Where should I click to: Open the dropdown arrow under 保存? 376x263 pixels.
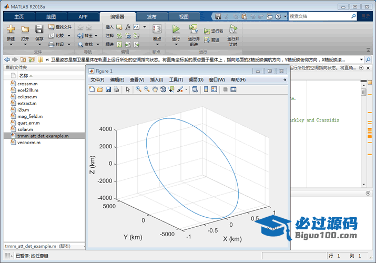39,44
